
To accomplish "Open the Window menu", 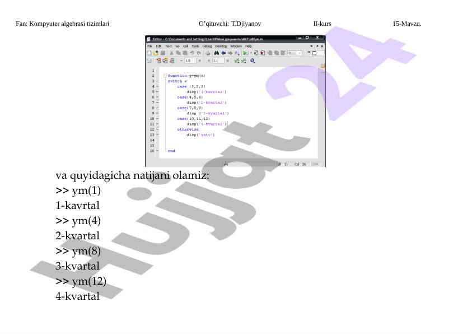I will pyautogui.click(x=236, y=46).
